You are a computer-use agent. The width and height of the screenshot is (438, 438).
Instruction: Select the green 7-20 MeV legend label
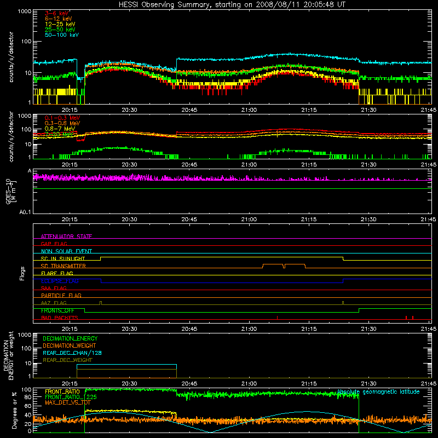coord(59,134)
